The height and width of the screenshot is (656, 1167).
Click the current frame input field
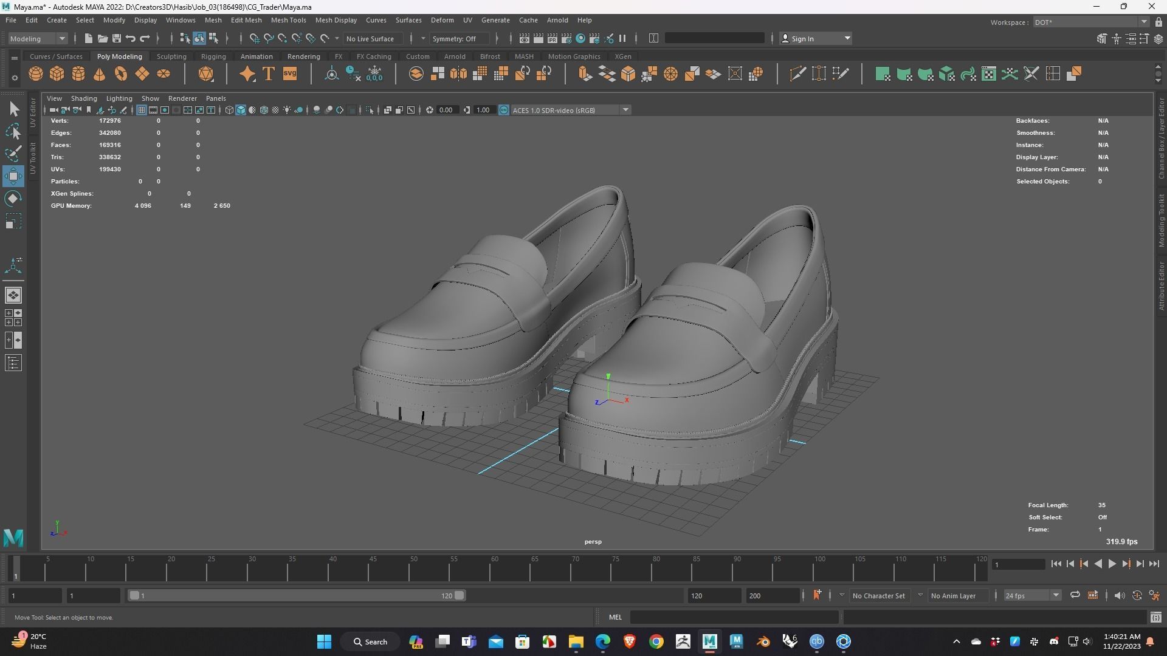(1018, 564)
